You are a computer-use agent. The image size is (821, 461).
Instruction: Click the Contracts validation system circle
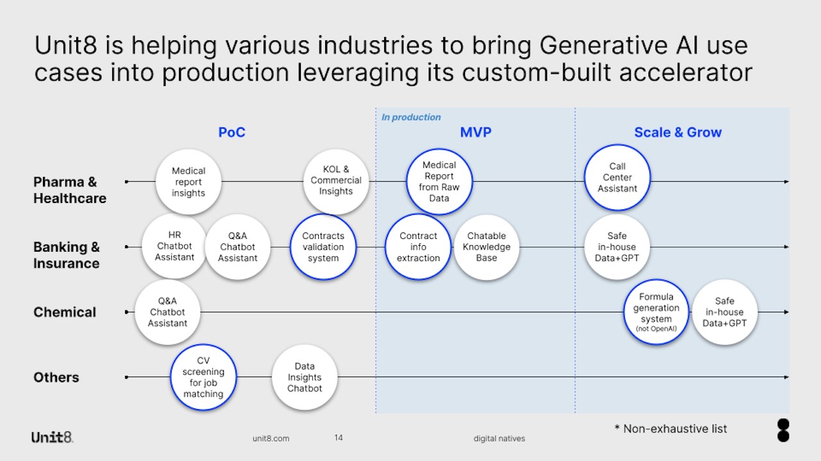(x=323, y=247)
